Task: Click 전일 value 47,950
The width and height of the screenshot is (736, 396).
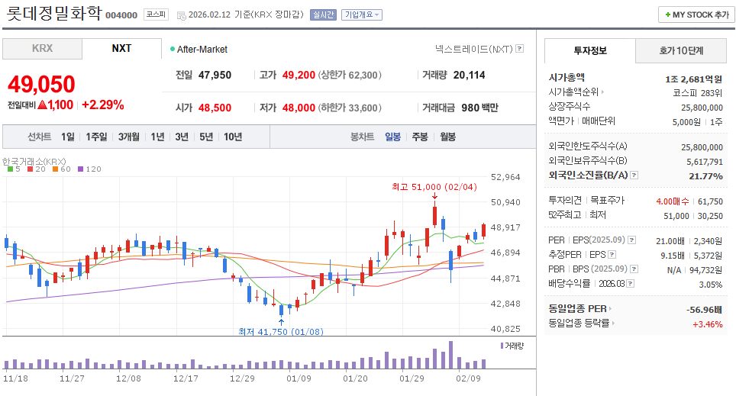Action: point(215,75)
